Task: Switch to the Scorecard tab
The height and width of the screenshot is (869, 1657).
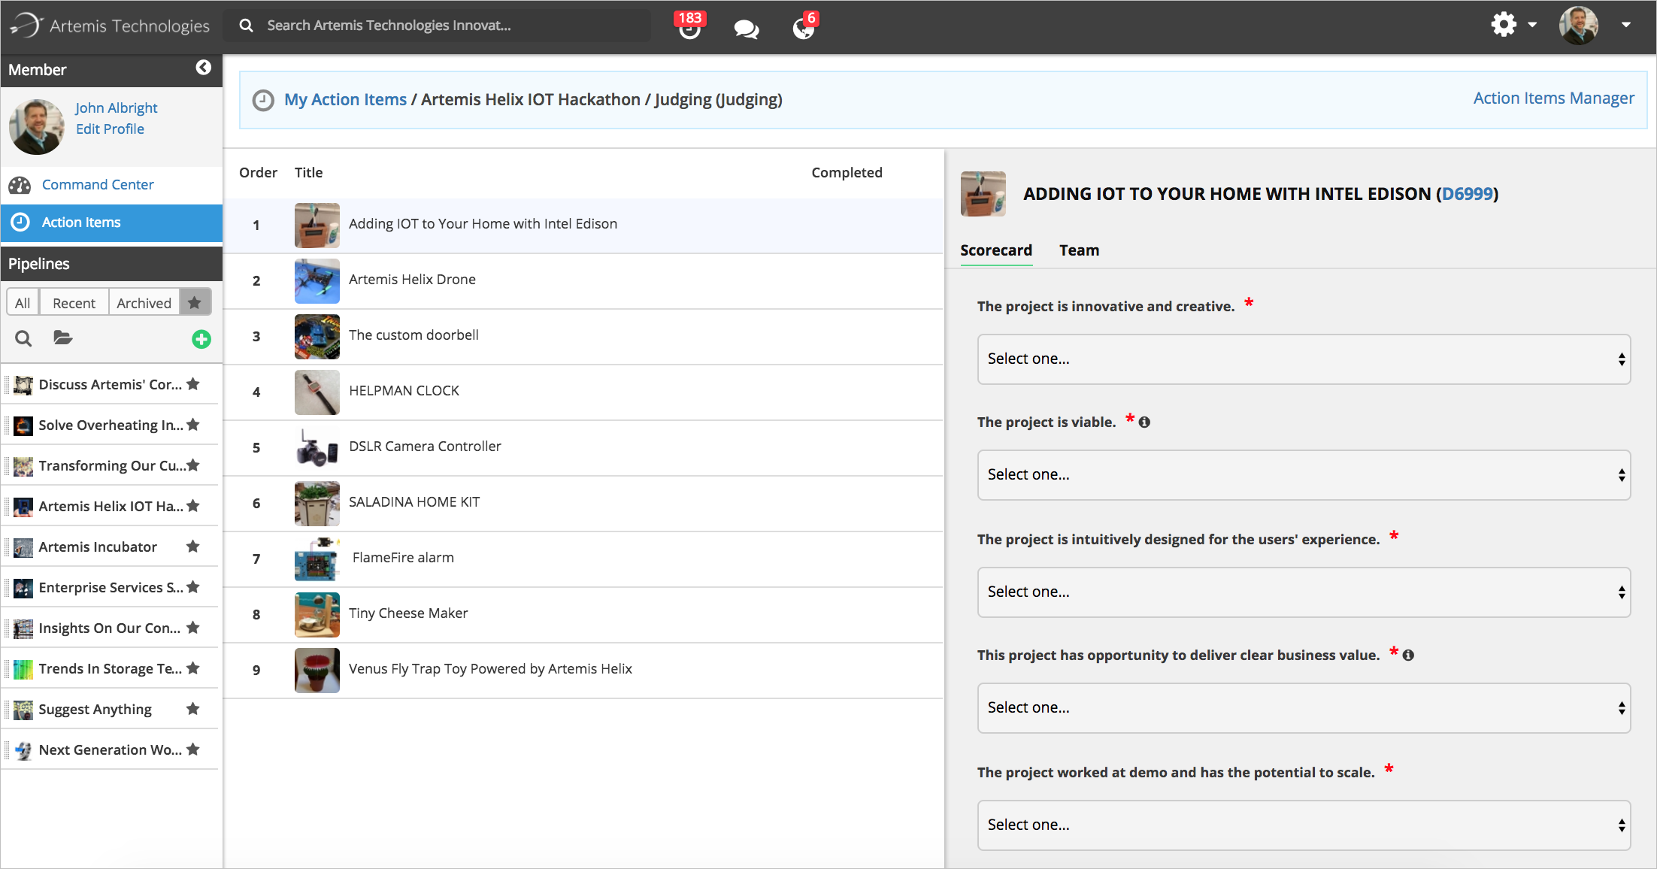Action: 996,250
